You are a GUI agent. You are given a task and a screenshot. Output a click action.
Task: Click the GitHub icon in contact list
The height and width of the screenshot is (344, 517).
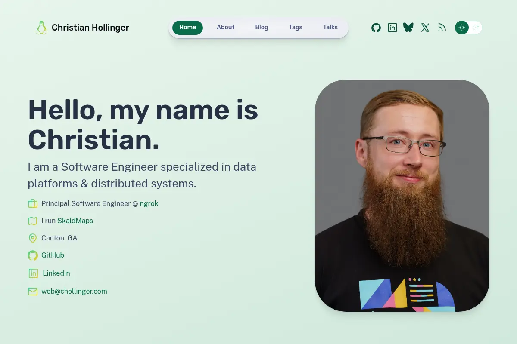point(33,255)
